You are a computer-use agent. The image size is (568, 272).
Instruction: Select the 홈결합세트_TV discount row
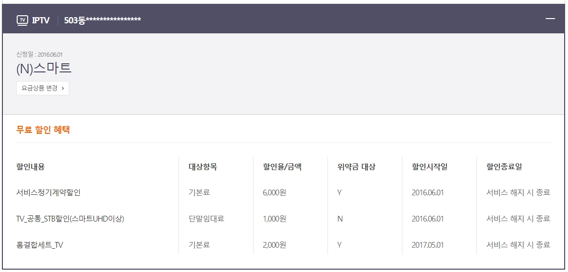[40, 245]
